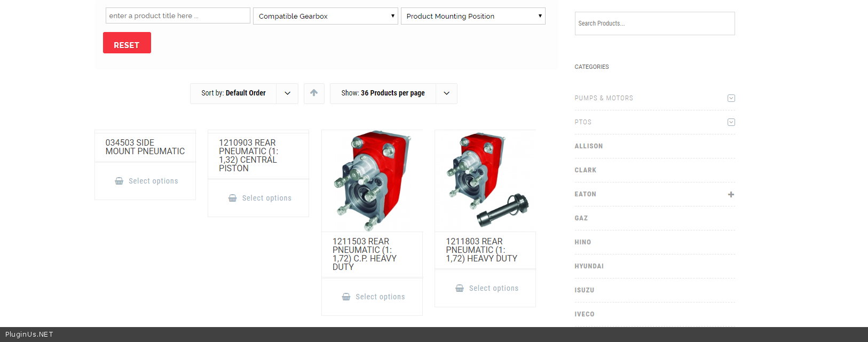The image size is (868, 342).
Task: Click basket icon under 1211803 Heavy Duty
Action: pyautogui.click(x=460, y=289)
